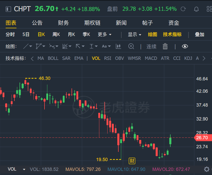Viewport: 212px width, 175px height.
Task: Toggle the 技术指标 indicators bar
Action: (x=172, y=34)
